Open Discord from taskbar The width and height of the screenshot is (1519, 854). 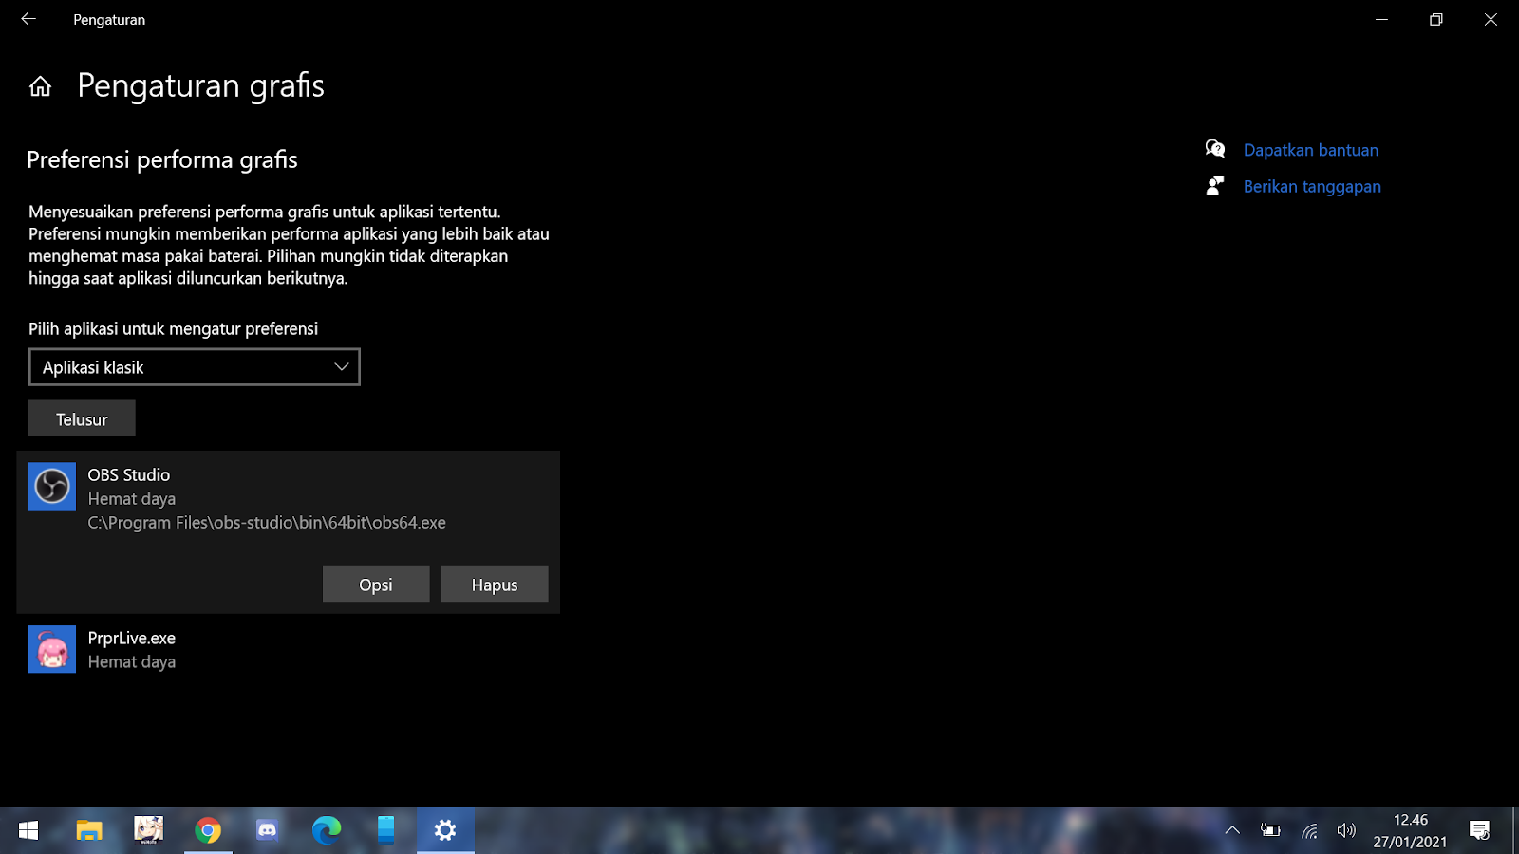[x=267, y=831]
